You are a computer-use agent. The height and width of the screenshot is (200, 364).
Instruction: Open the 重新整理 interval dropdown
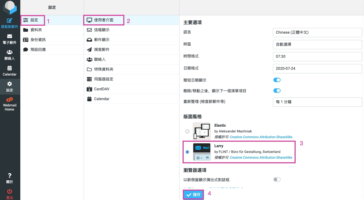click(x=317, y=102)
